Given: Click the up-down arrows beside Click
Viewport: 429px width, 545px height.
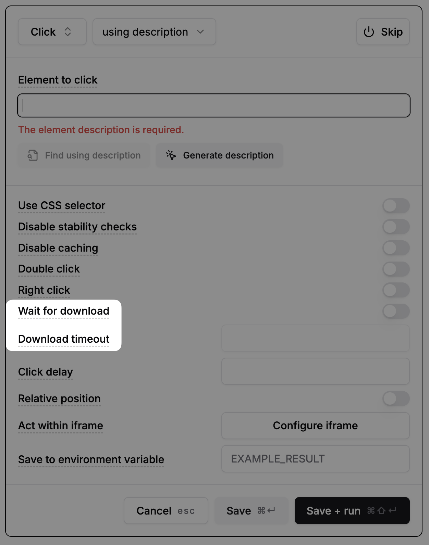Looking at the screenshot, I should pos(68,32).
